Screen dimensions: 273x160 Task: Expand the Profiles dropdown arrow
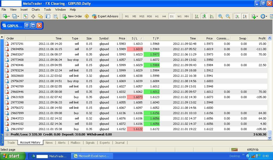click(x=18, y=16)
